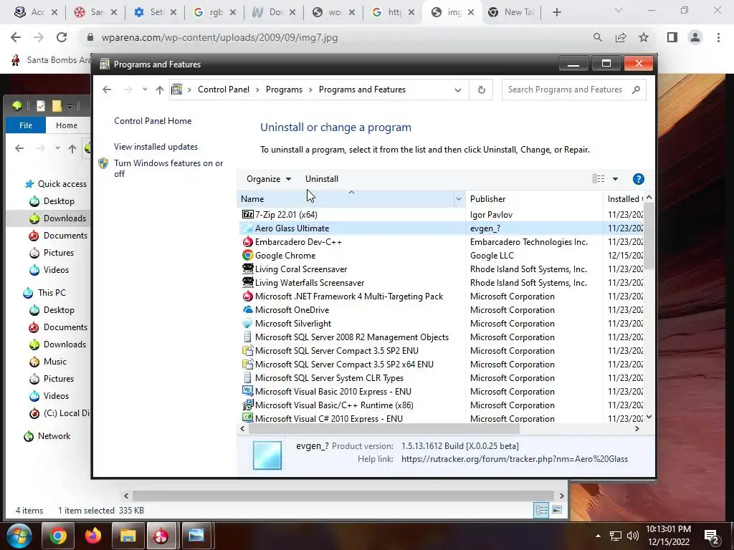
Task: Open the notification center icon
Action: pyautogui.click(x=712, y=536)
